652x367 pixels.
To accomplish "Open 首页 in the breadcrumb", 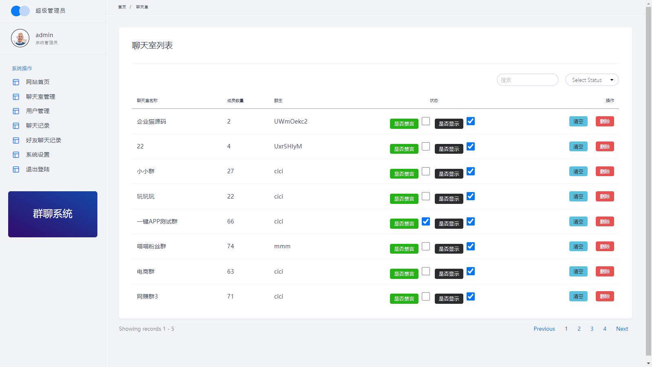I will click(122, 7).
